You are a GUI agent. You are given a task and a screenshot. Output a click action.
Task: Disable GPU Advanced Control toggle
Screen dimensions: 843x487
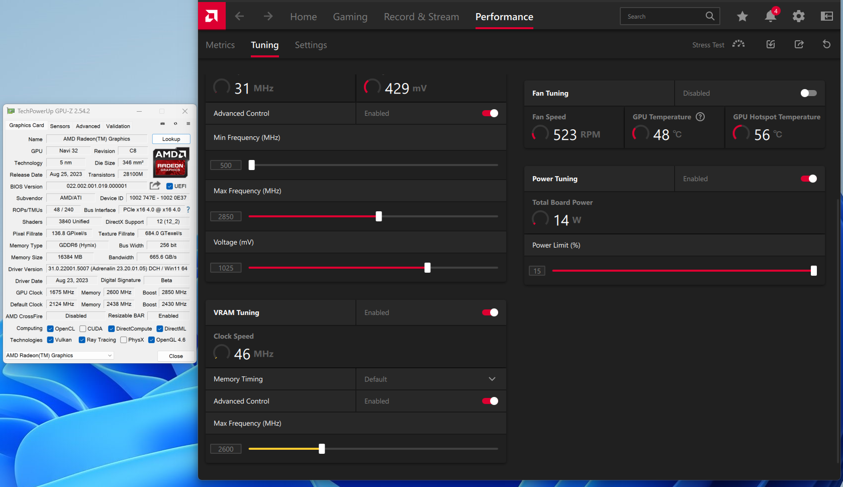(490, 113)
